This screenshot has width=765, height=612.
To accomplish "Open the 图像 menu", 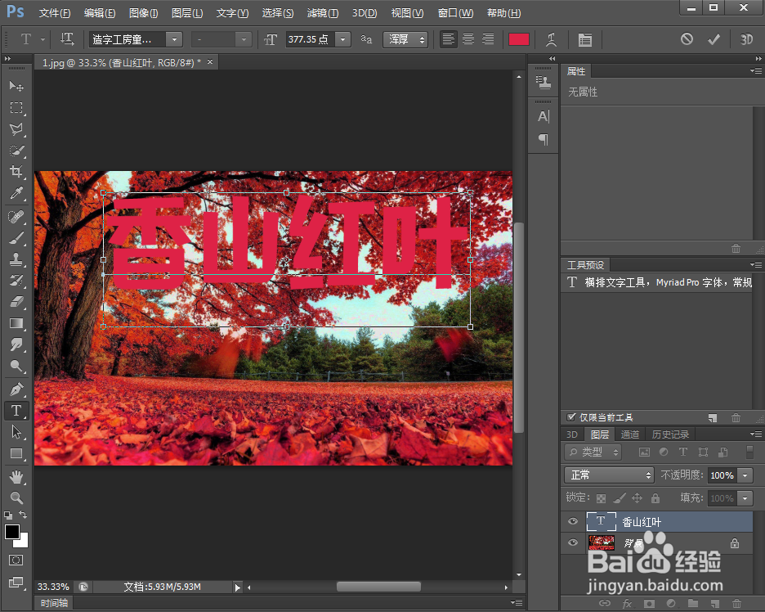I will click(143, 13).
